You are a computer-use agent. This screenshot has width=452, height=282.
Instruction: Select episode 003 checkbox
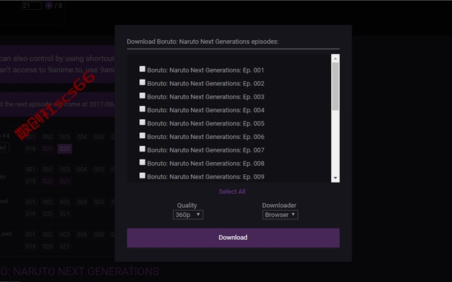(x=142, y=96)
